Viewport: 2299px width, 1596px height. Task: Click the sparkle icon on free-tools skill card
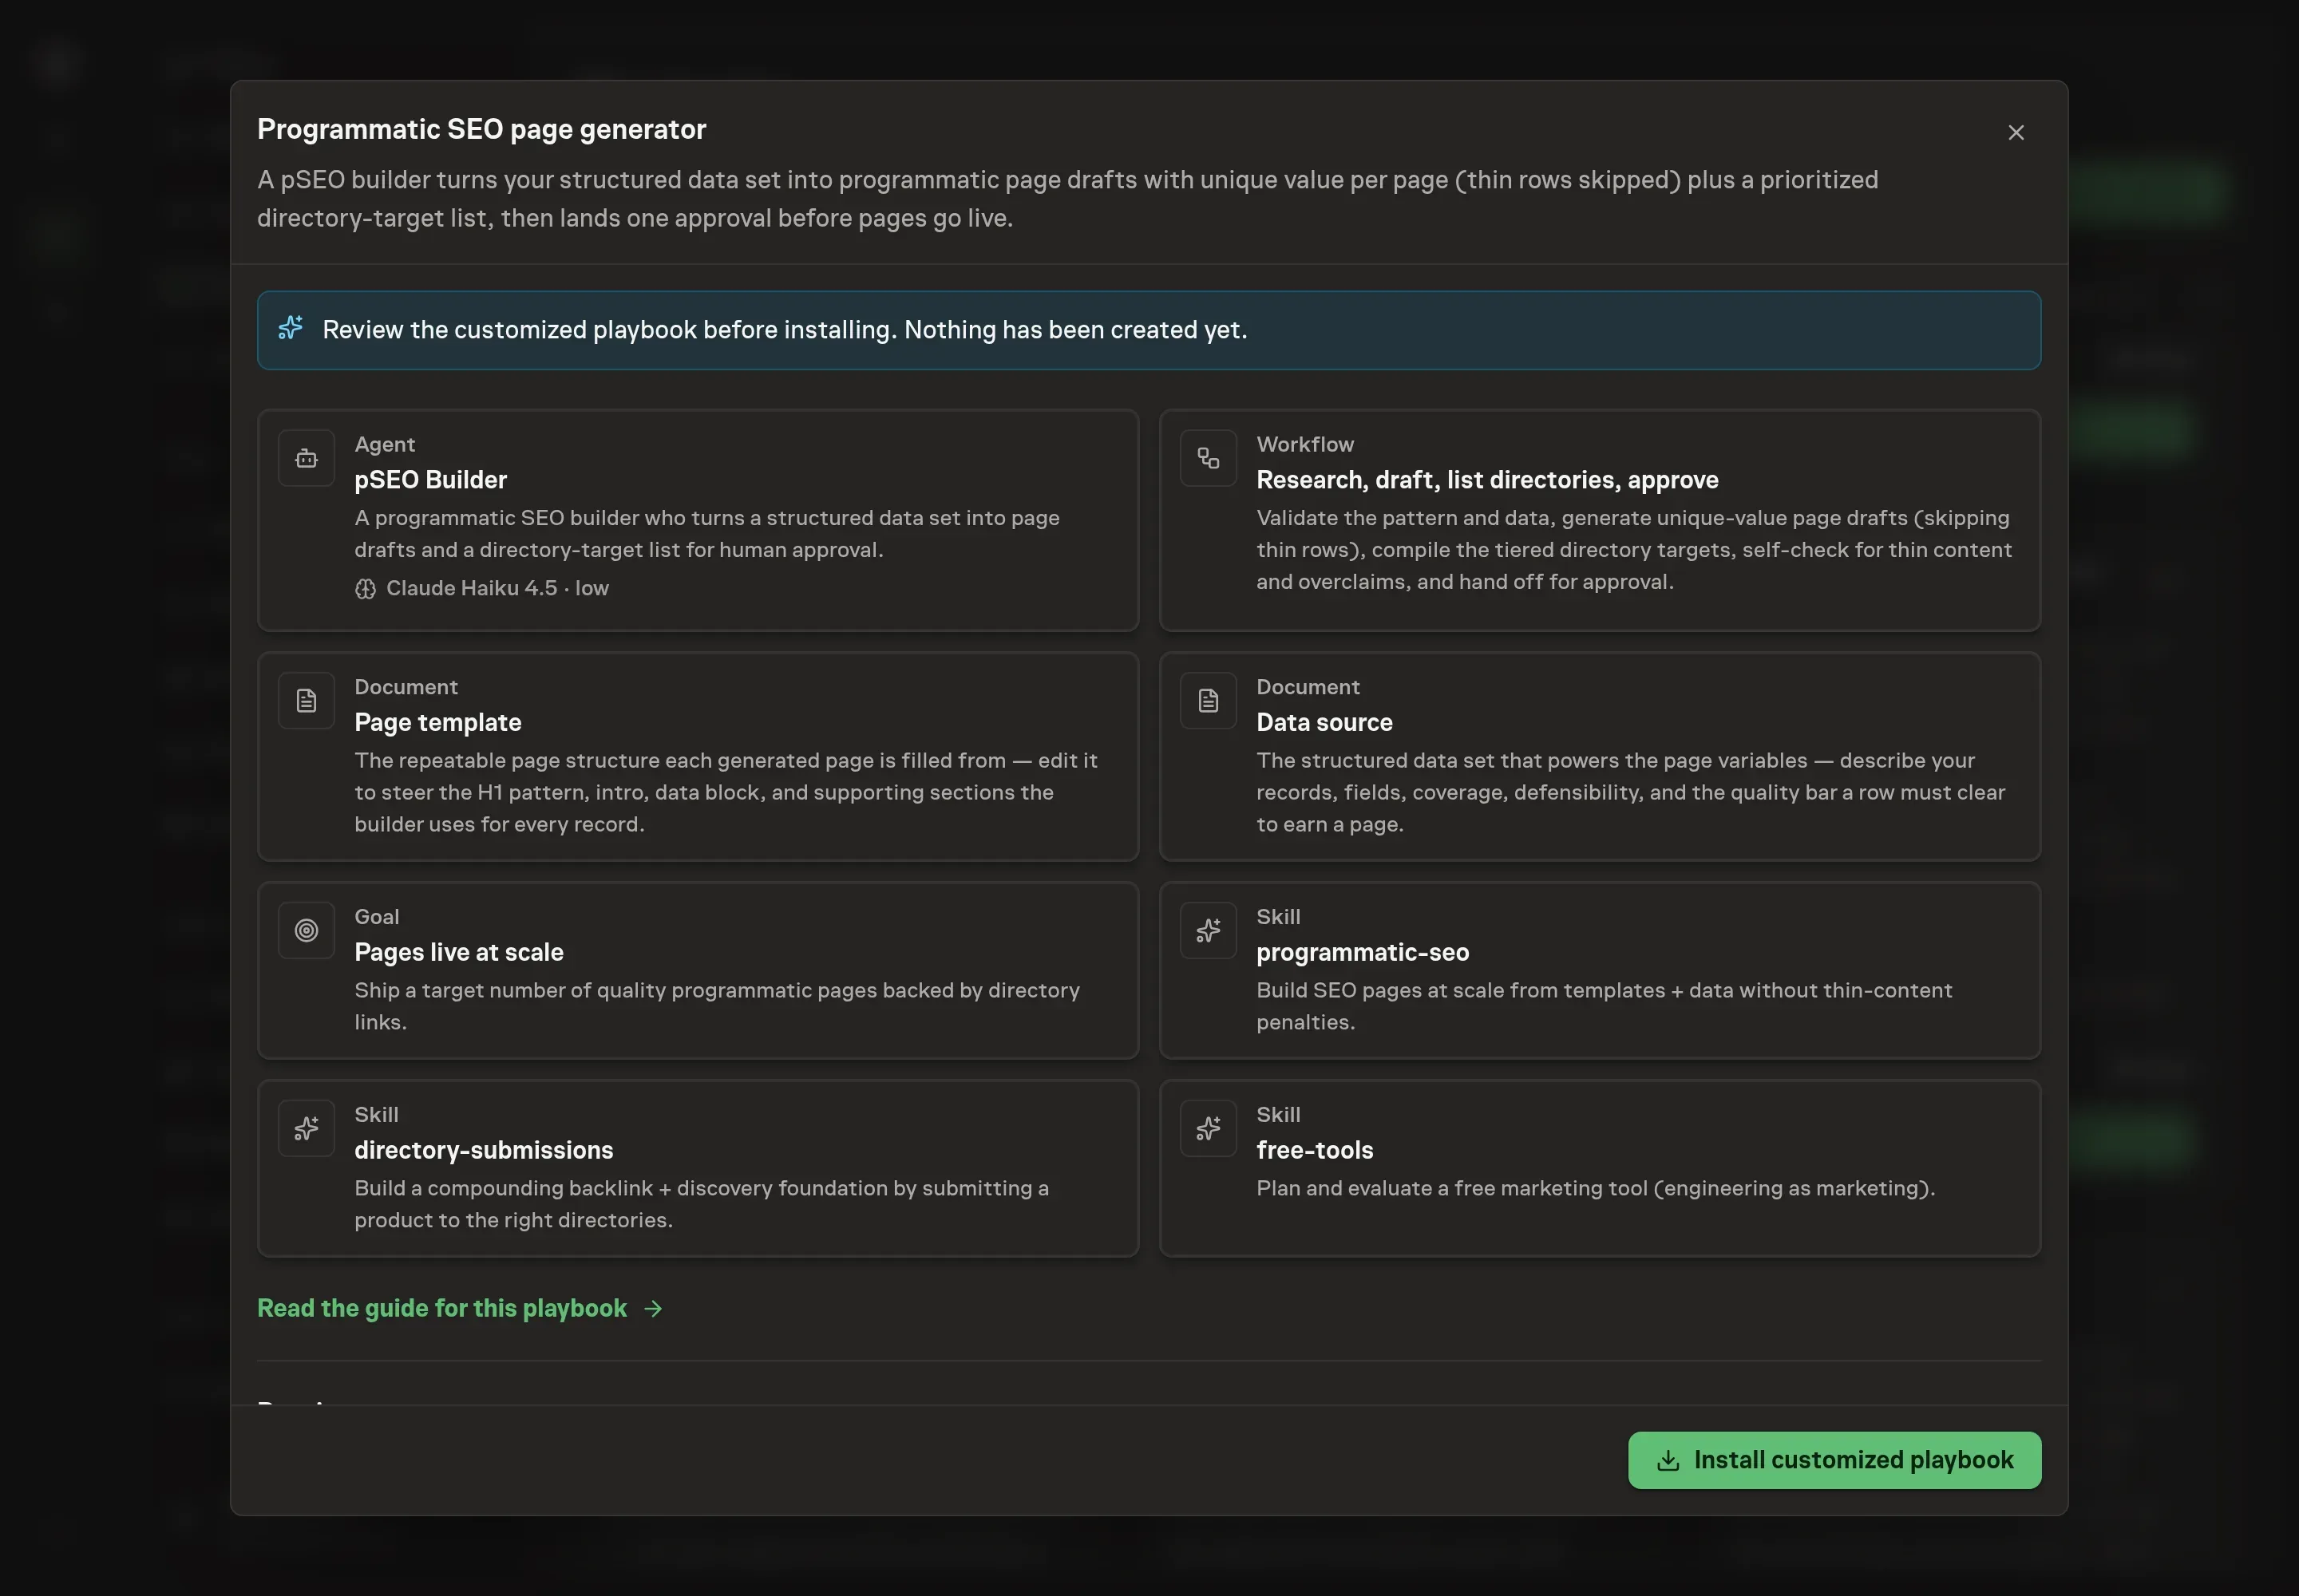(x=1208, y=1128)
